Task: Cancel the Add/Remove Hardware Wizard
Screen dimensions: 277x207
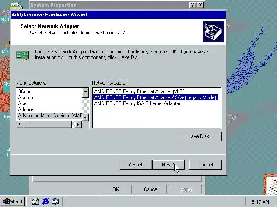Action: pos(205,165)
